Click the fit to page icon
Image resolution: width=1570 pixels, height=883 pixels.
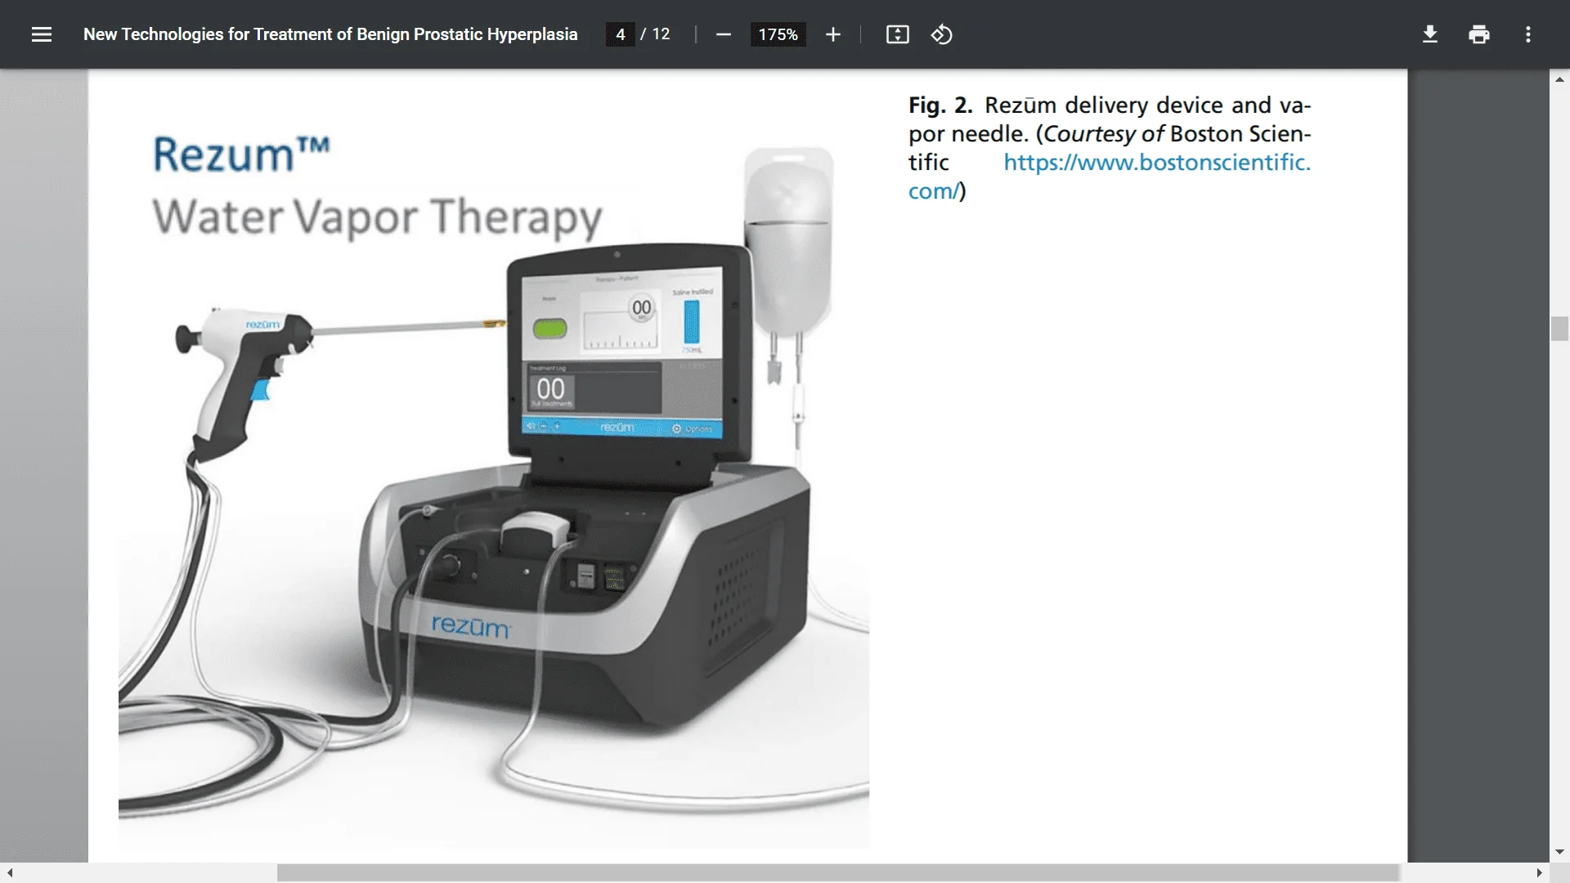[897, 34]
